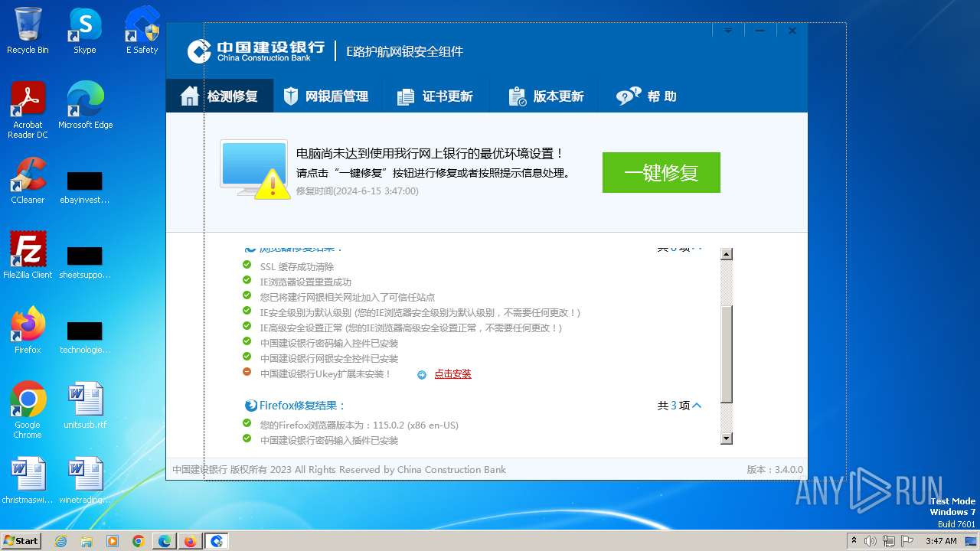980x551 pixels.
Task: Click the scrollbar down arrow in results list
Action: (727, 439)
